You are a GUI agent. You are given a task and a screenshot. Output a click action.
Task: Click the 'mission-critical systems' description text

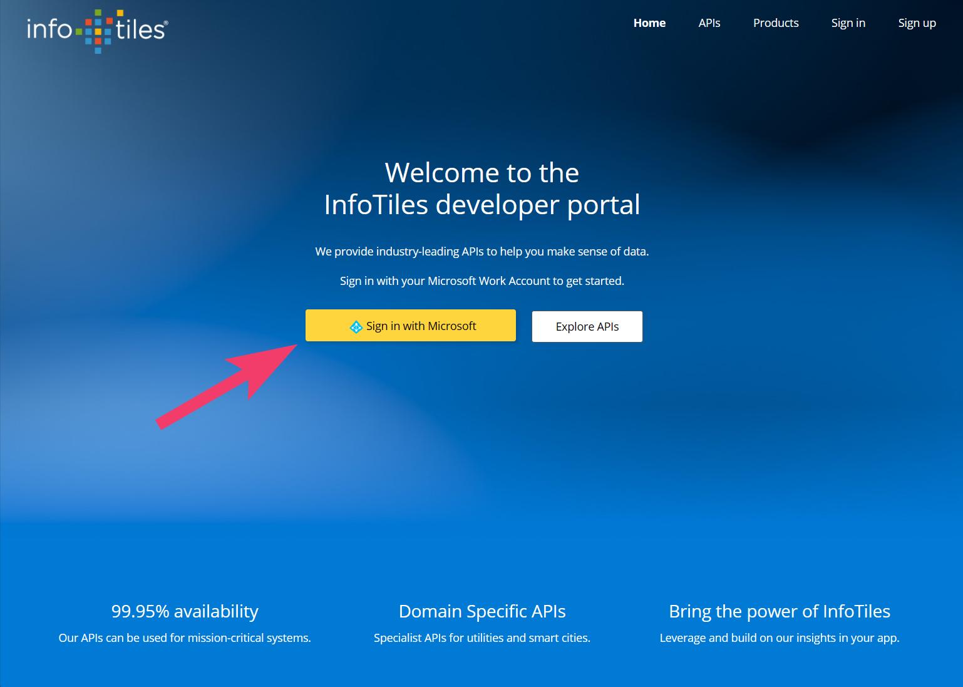[x=185, y=638]
